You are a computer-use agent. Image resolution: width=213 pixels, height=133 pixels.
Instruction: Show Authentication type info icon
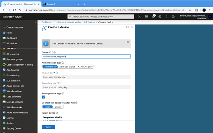(63, 63)
